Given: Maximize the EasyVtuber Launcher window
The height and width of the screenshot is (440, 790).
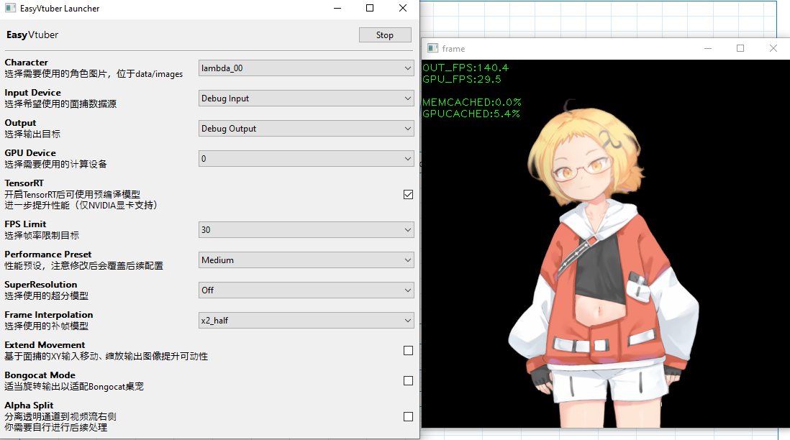Looking at the screenshot, I should coord(370,8).
